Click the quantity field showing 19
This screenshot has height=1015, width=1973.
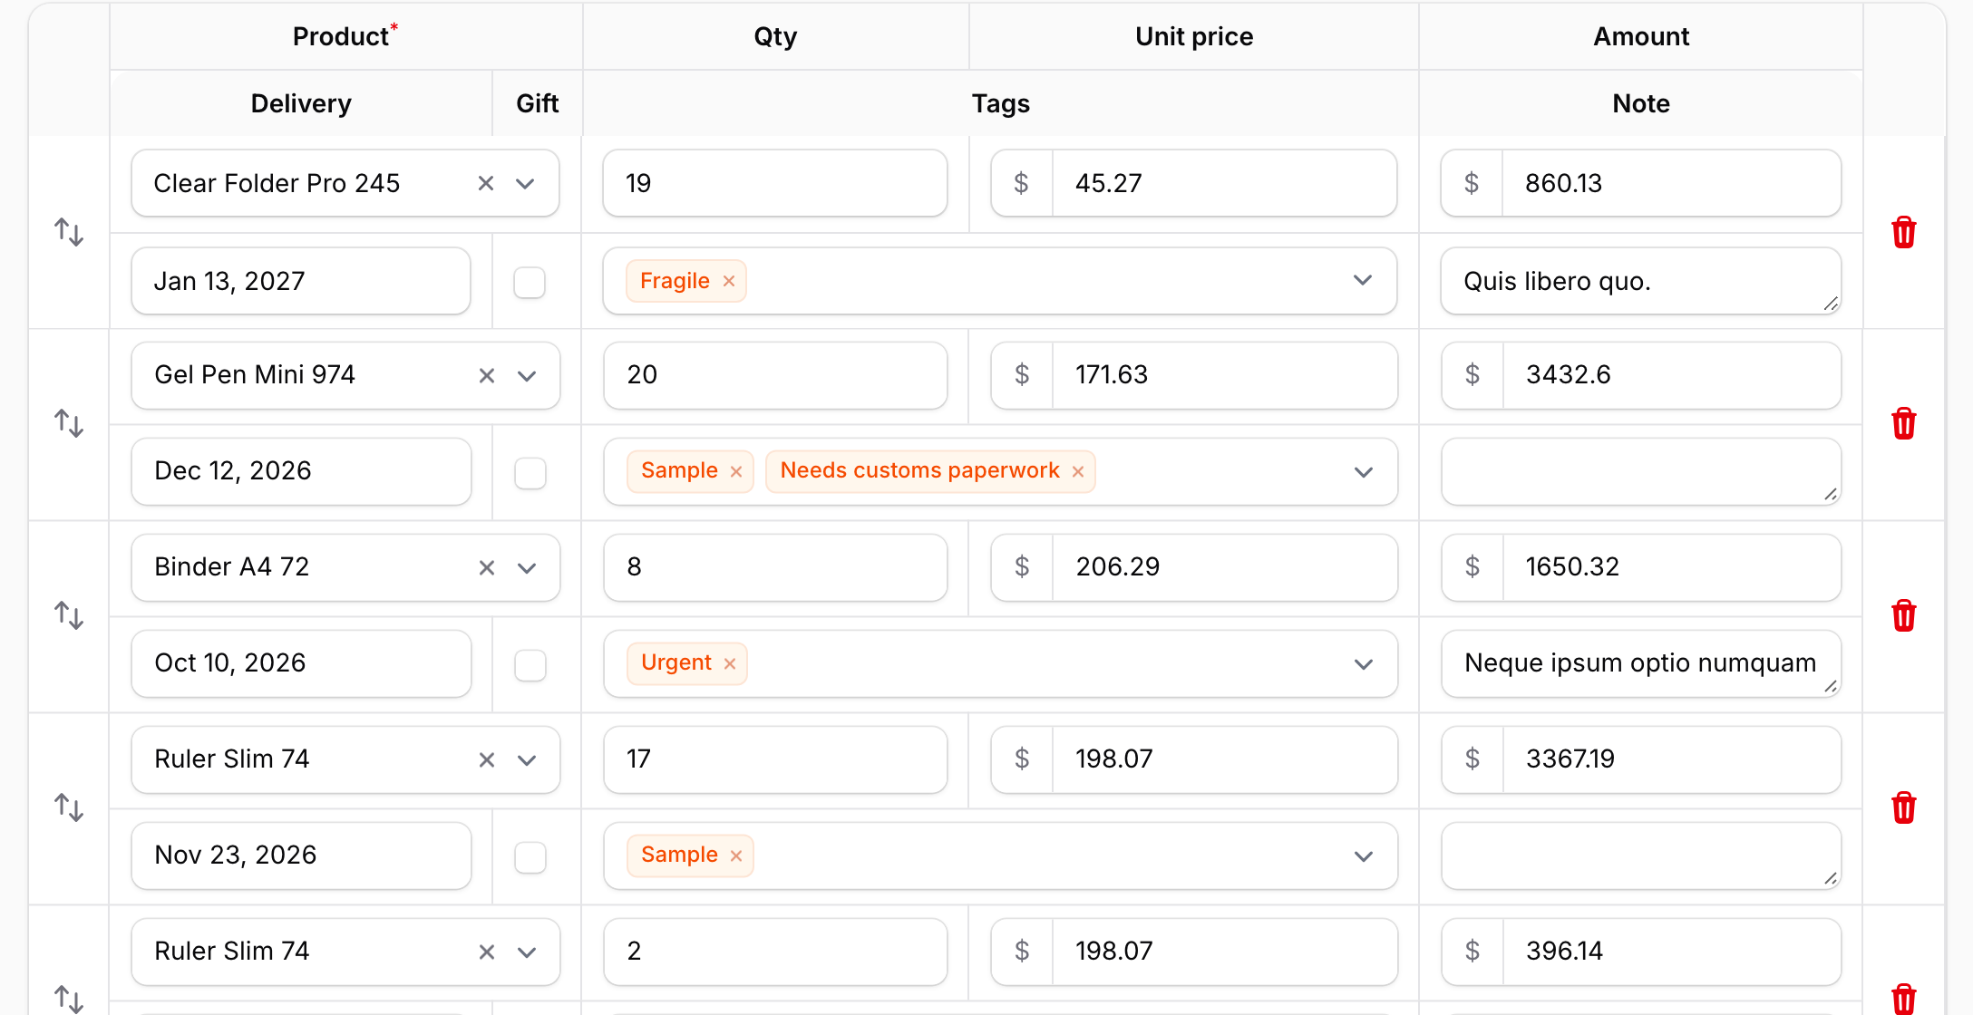click(775, 183)
